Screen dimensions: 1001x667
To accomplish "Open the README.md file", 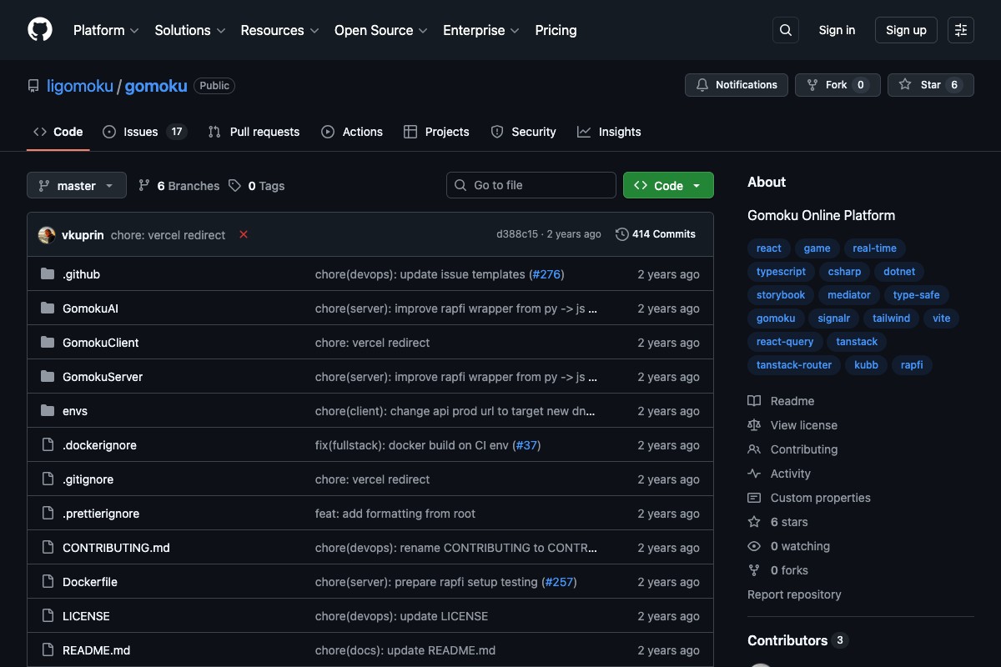I will (96, 650).
